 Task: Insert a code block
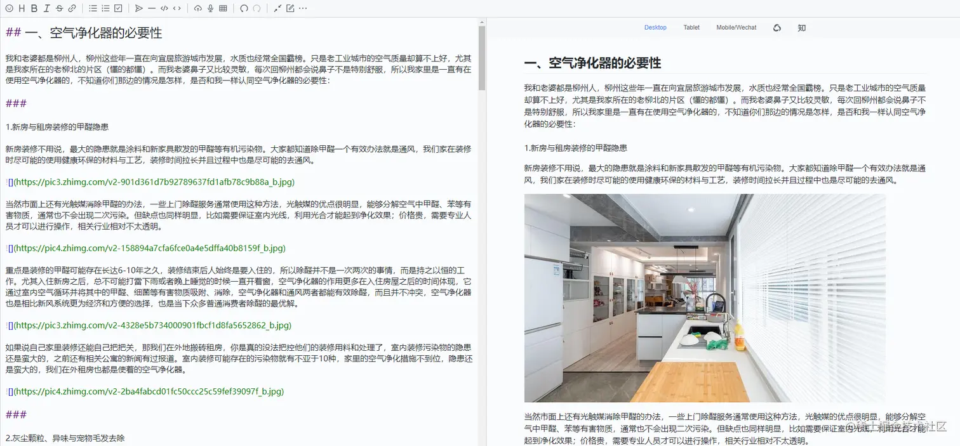pyautogui.click(x=164, y=8)
